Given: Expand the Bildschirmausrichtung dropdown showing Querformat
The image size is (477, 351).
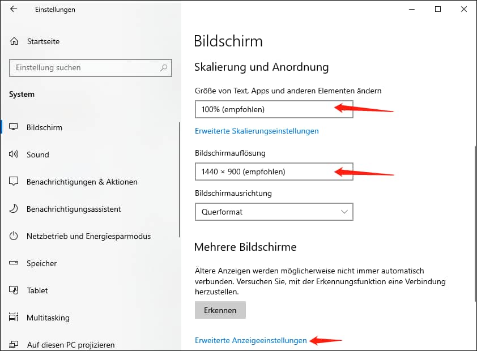Looking at the screenshot, I should [274, 211].
